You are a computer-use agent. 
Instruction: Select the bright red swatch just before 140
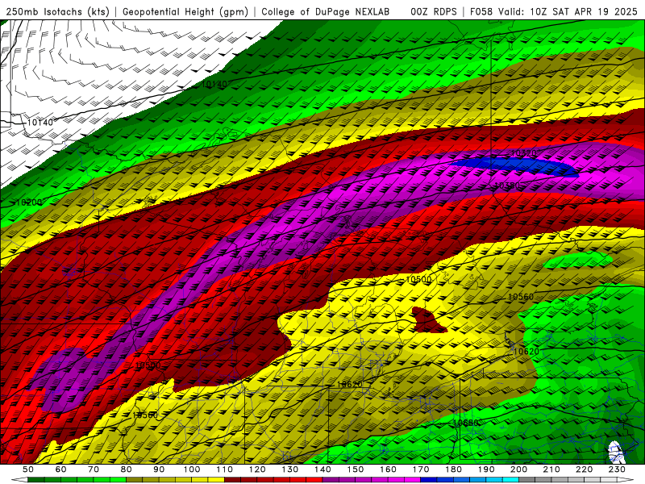(314, 480)
